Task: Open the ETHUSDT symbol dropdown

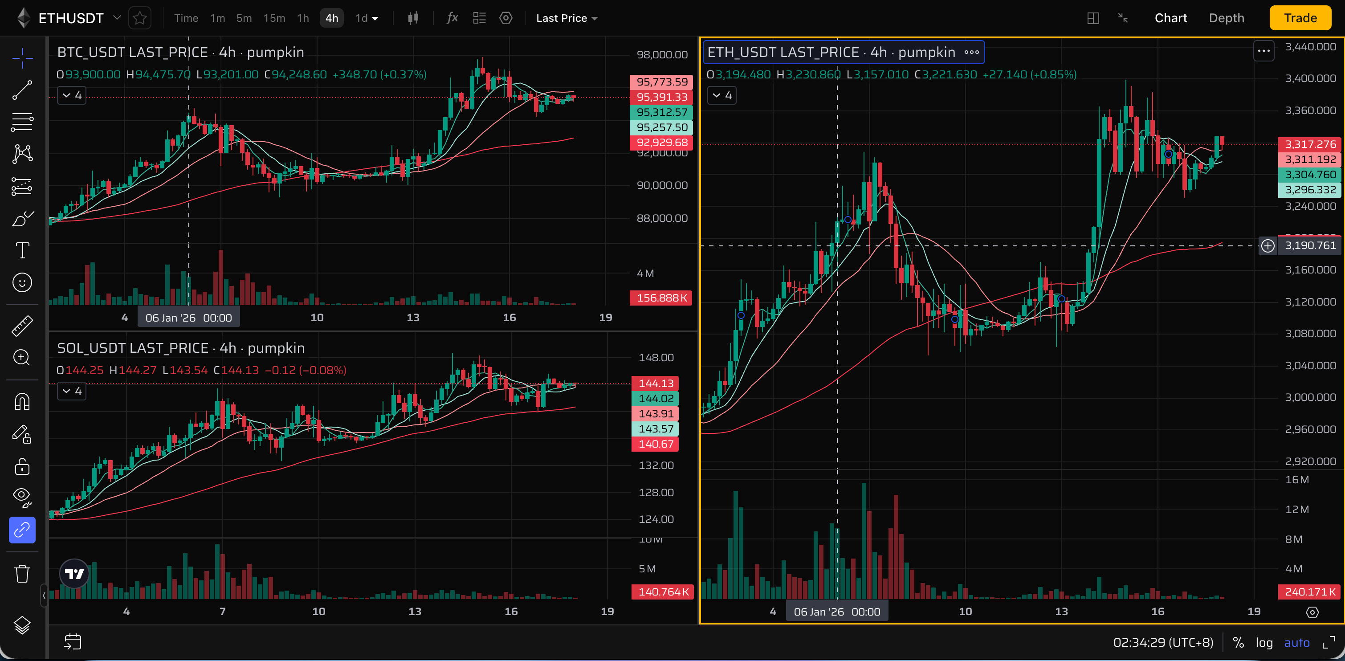Action: 117,18
